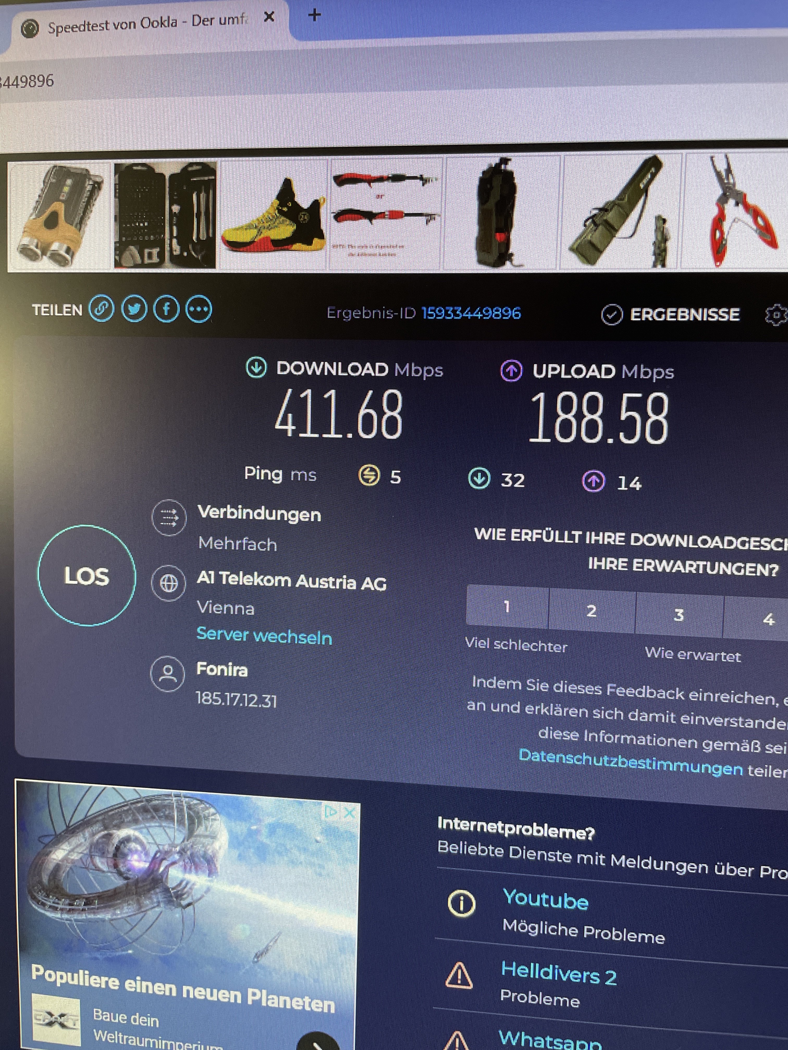Share the result on Facebook

(167, 309)
